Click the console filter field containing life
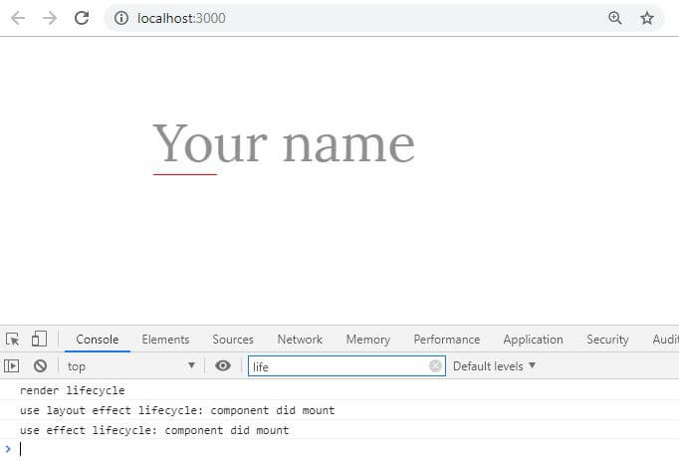Image resolution: width=679 pixels, height=461 pixels. point(346,366)
